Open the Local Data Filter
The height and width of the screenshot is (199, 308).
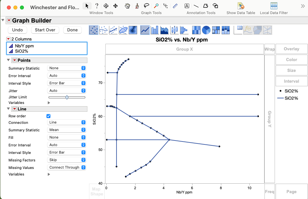click(x=274, y=6)
